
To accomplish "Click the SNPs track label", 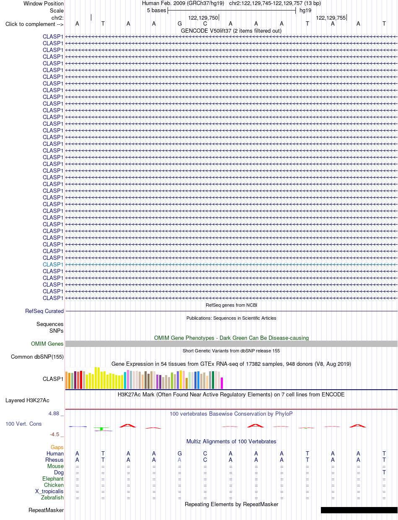I will (57, 331).
